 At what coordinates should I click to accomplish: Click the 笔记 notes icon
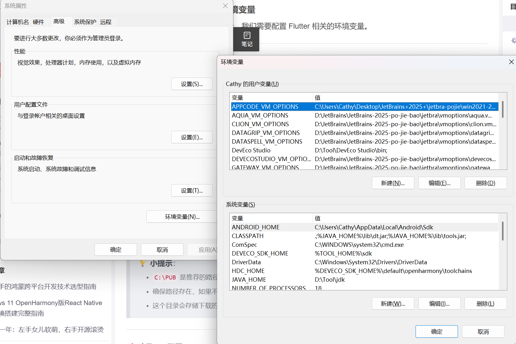coord(246,39)
